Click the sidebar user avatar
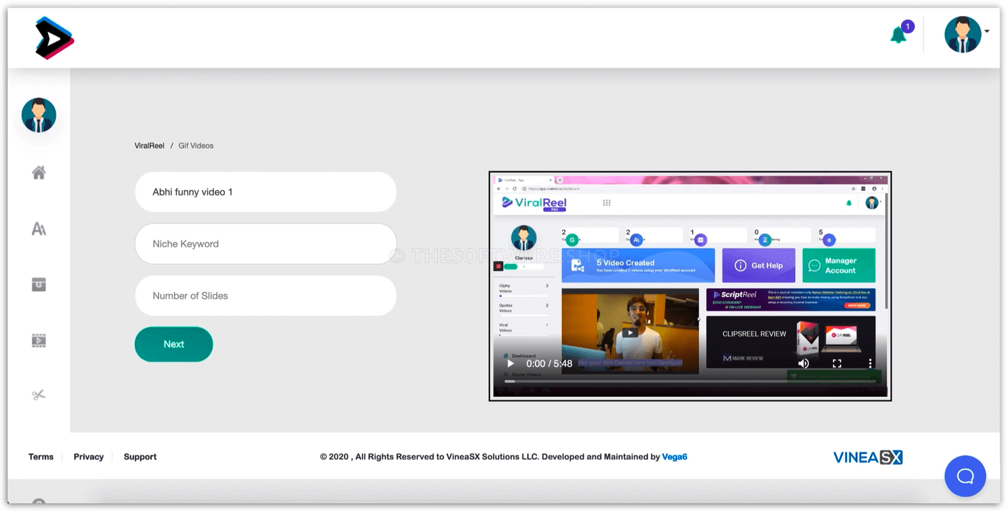This screenshot has height=511, width=1008. (x=39, y=115)
